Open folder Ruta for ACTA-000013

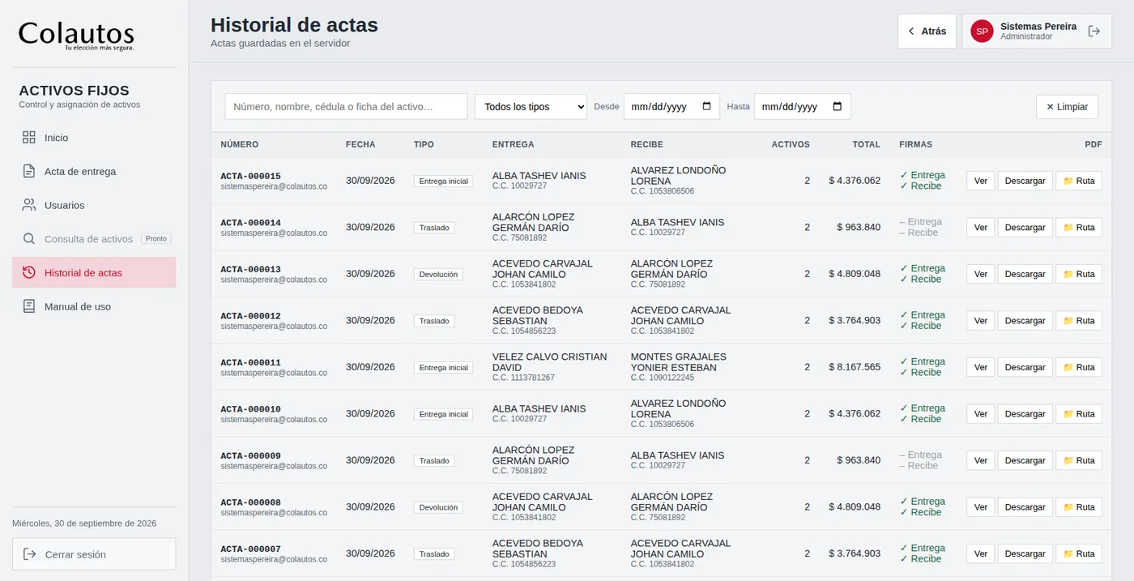pyautogui.click(x=1079, y=274)
